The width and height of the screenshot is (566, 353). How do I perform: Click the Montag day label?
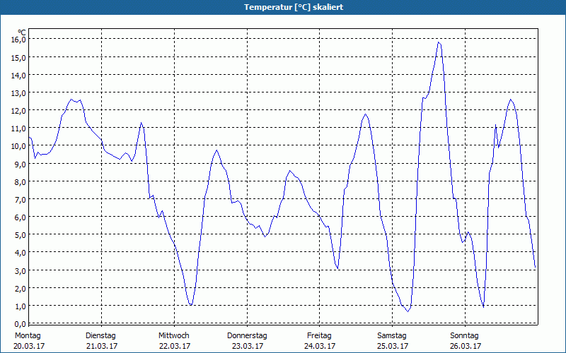click(x=28, y=336)
